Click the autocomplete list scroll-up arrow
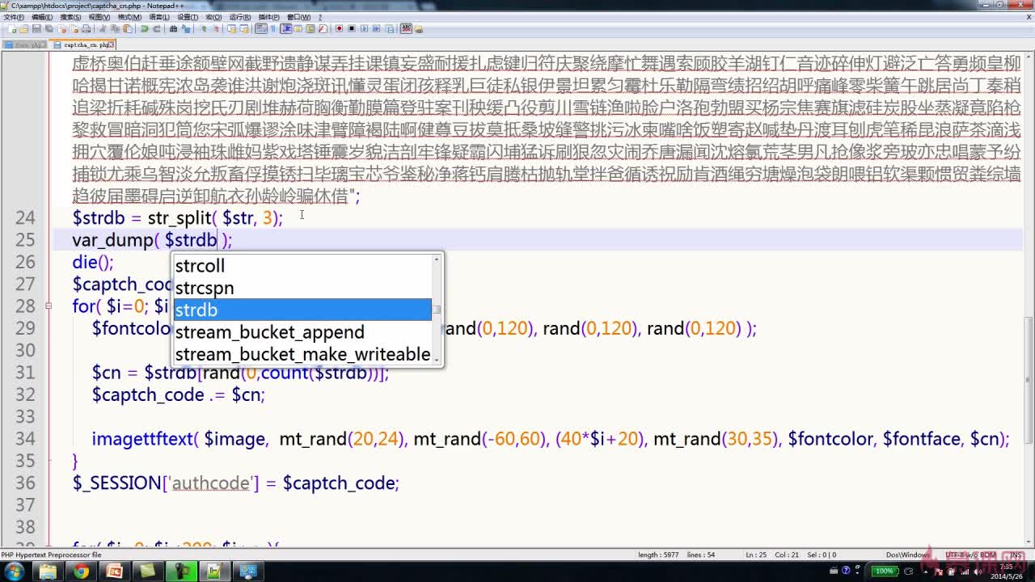 tap(437, 259)
